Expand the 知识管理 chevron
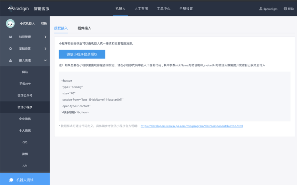Viewport: 297px width, 185px height. tap(45, 37)
